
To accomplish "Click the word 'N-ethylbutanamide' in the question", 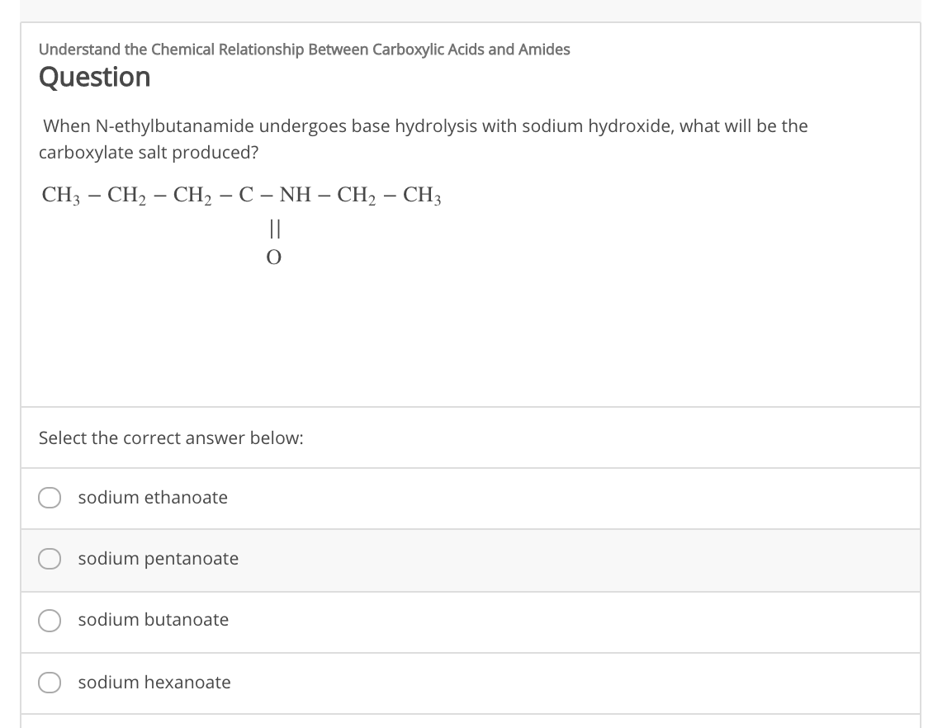I will [x=174, y=126].
